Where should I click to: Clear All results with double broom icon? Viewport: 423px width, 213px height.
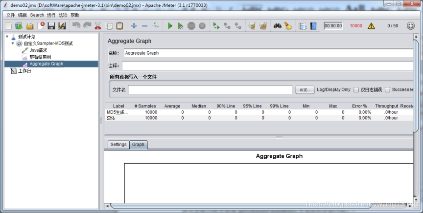click(x=263, y=26)
